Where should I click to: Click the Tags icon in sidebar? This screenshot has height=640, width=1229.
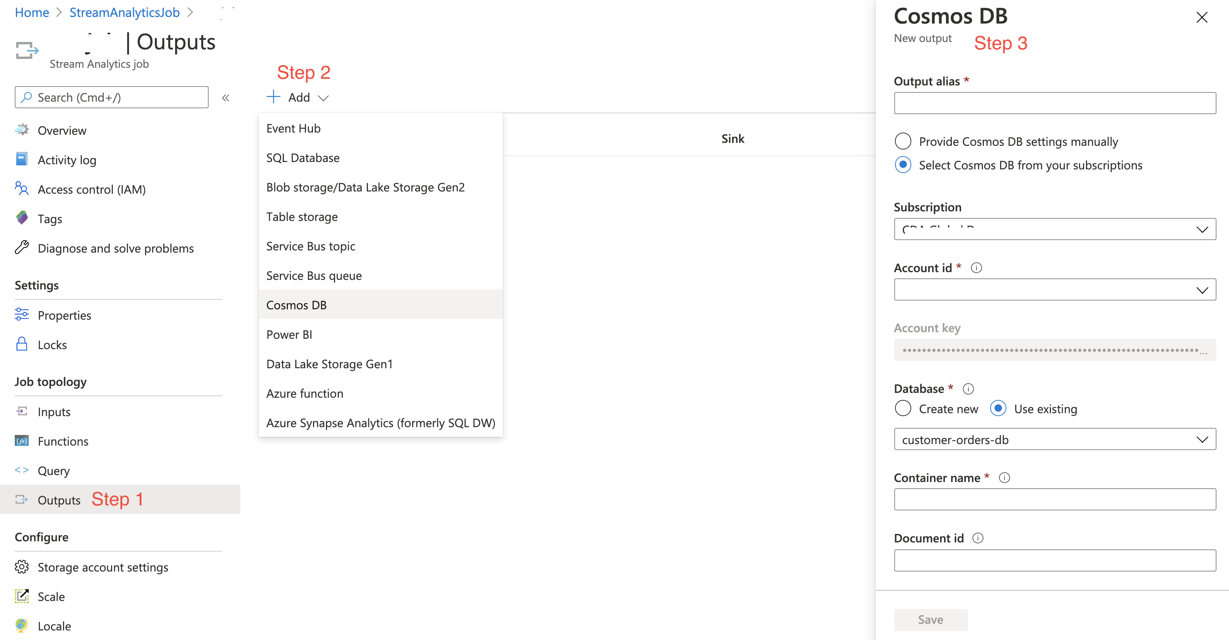21,218
